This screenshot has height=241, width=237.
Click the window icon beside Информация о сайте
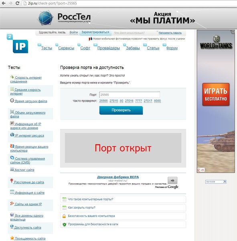12,192
